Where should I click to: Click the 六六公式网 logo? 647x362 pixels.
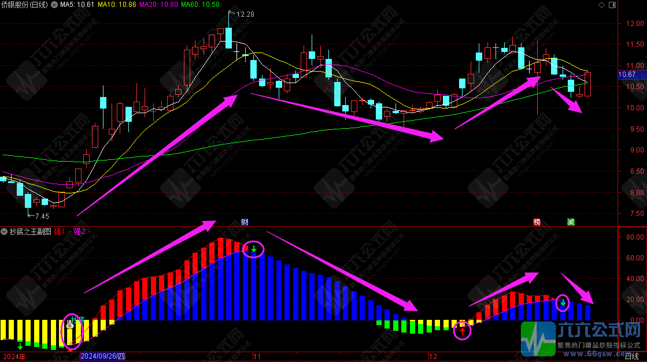[582, 338]
